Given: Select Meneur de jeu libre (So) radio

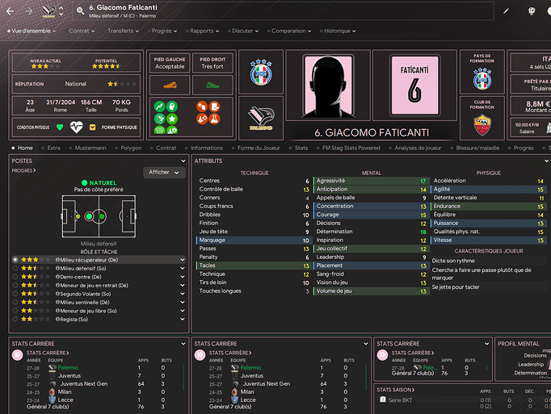Looking at the screenshot, I should [15, 311].
